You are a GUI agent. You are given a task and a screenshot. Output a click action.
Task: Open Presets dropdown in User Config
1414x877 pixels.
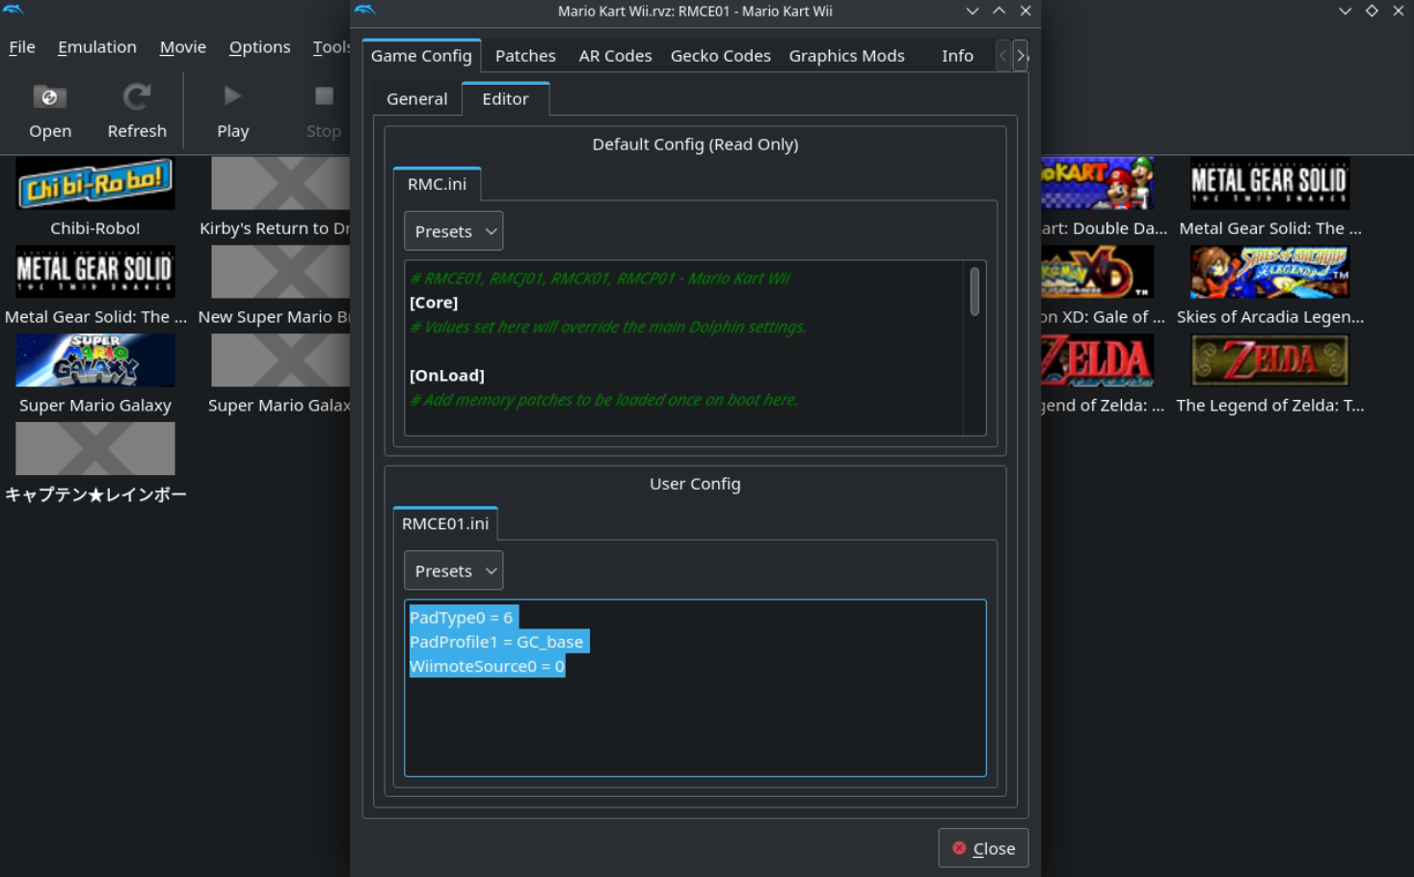point(453,571)
